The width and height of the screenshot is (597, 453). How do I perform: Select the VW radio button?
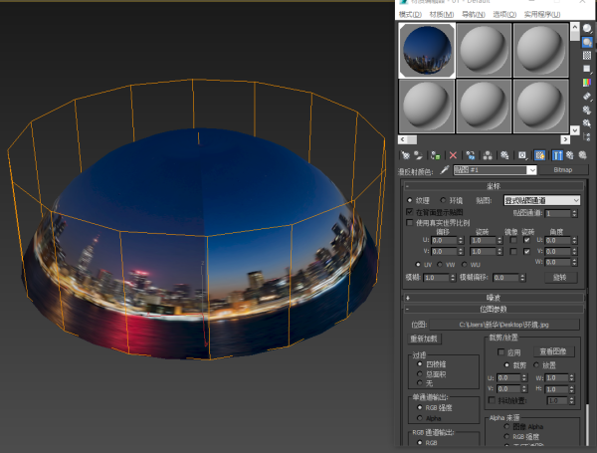[x=440, y=265]
